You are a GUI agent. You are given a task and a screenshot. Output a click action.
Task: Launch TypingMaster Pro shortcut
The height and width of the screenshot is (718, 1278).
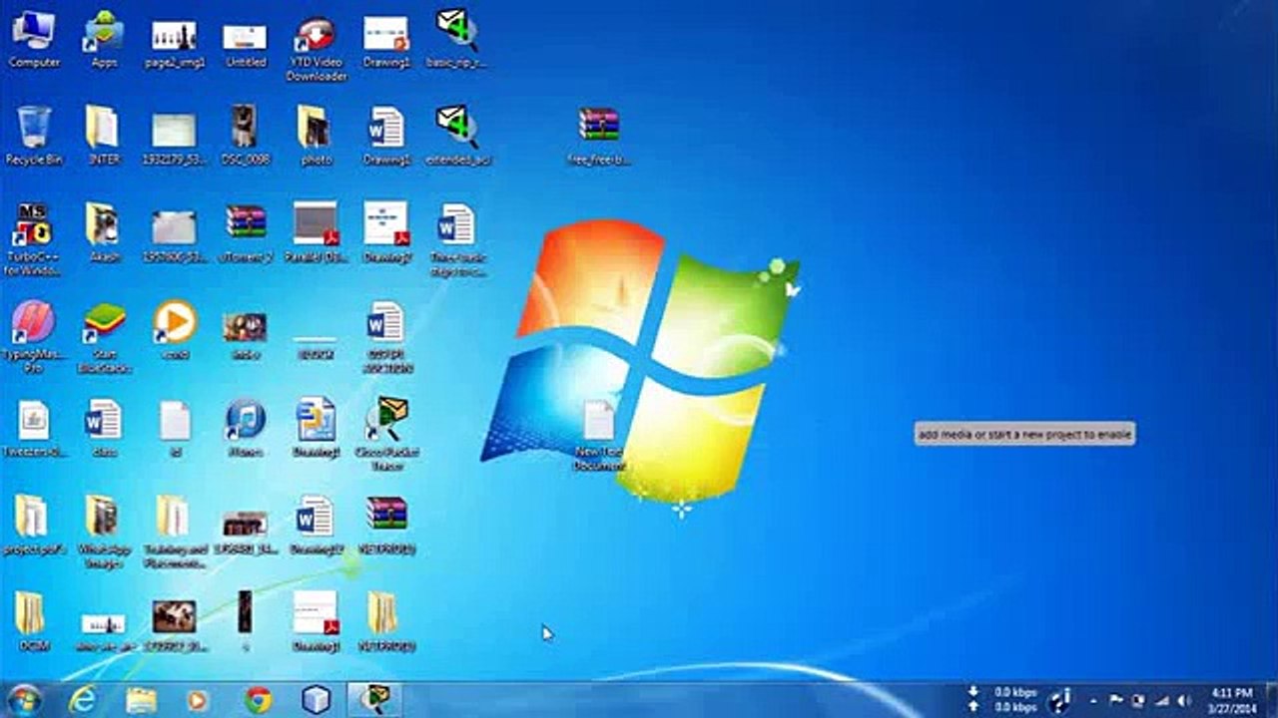coord(34,337)
